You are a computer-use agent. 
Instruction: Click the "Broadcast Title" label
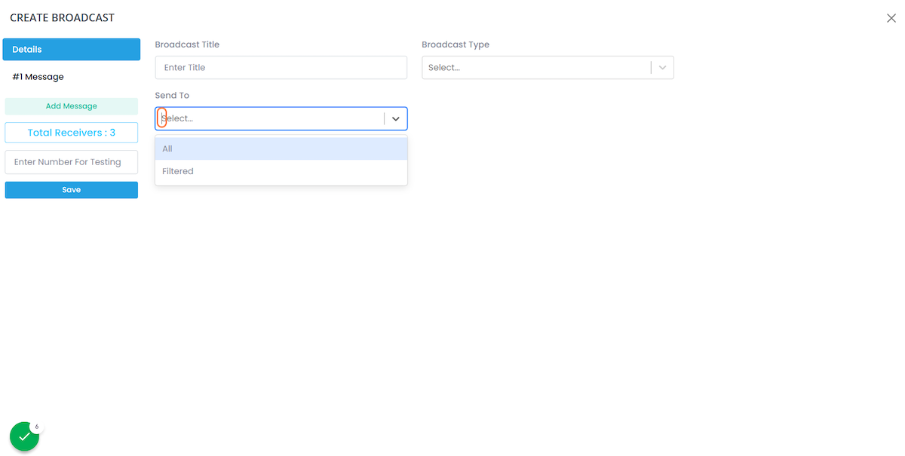[x=187, y=45]
